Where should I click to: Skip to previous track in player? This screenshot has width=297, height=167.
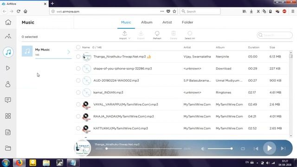click(256, 148)
